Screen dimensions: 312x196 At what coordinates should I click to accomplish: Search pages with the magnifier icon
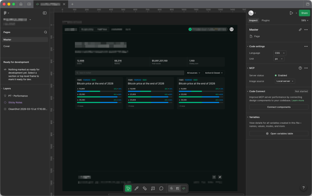click(45, 32)
